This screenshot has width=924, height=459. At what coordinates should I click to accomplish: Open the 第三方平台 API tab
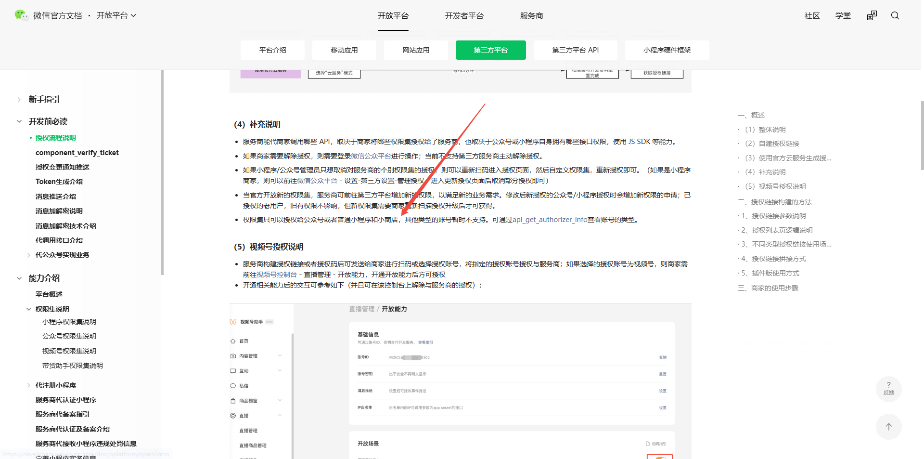(575, 50)
